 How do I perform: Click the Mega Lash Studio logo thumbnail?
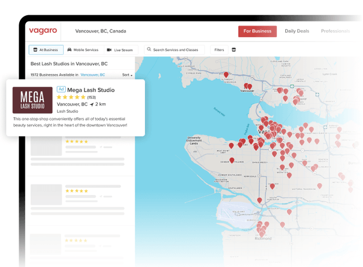32,100
